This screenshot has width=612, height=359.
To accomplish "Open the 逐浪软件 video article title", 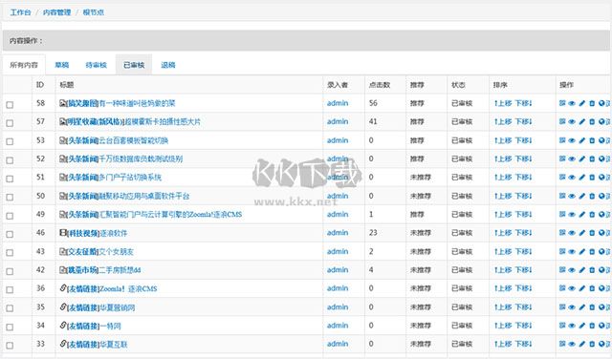I will 114,233.
